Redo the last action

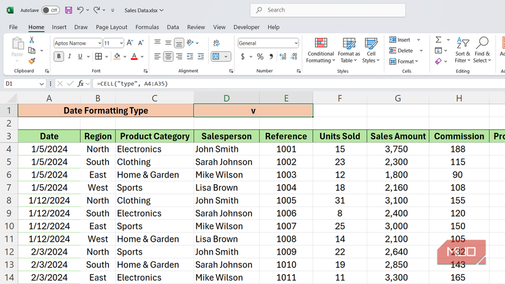(97, 10)
